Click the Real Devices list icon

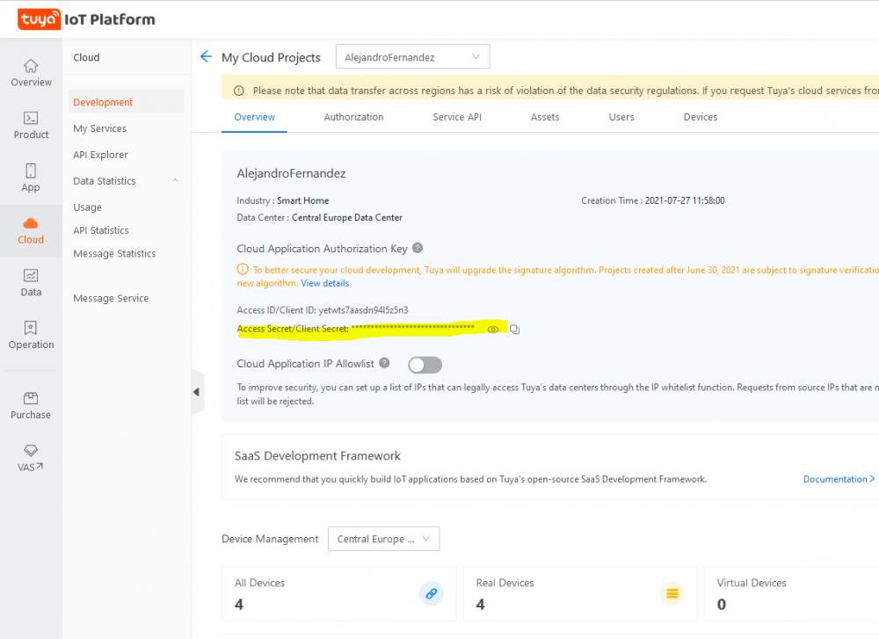(x=672, y=593)
